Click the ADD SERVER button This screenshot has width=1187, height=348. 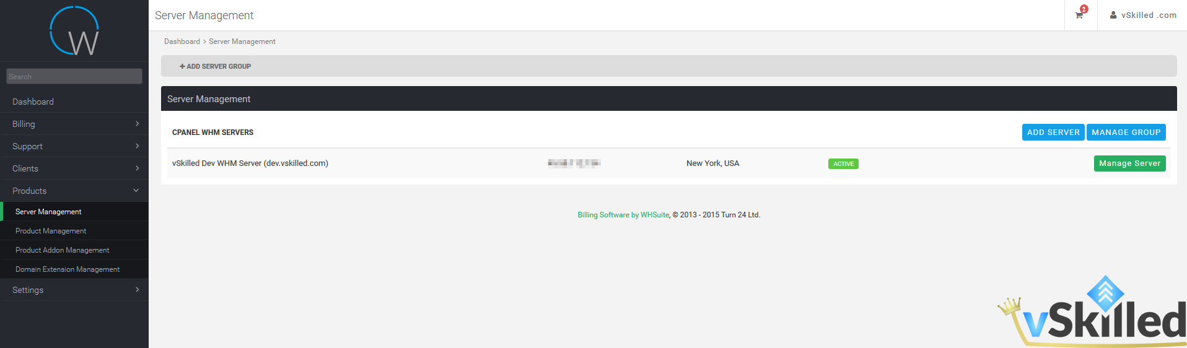[x=1053, y=133]
